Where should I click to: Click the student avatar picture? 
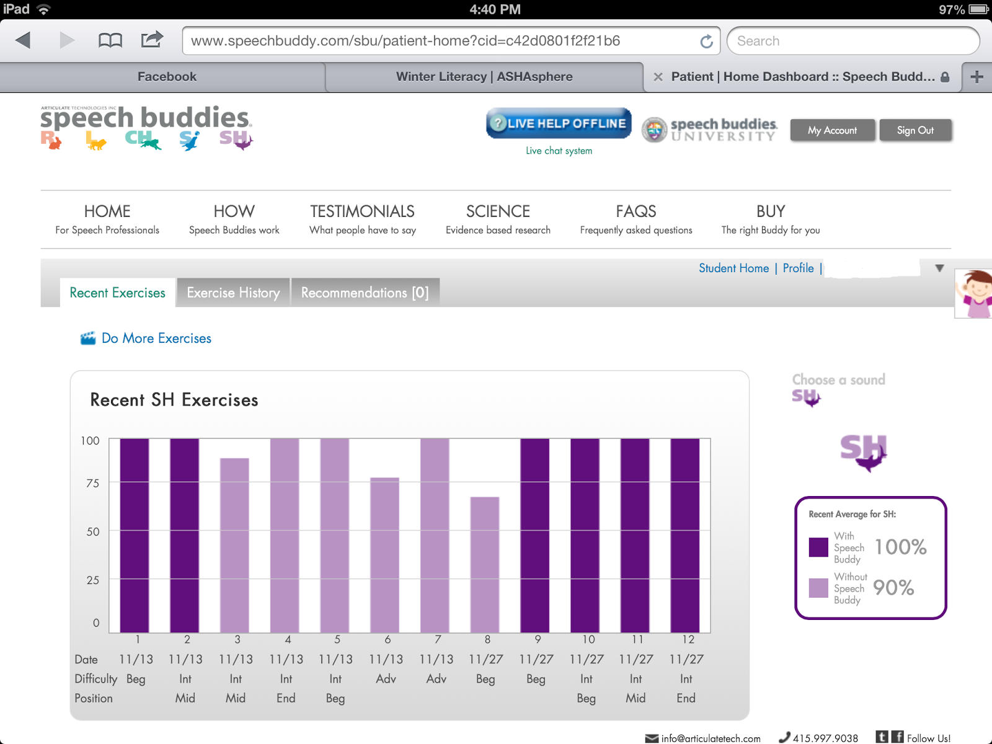[973, 293]
